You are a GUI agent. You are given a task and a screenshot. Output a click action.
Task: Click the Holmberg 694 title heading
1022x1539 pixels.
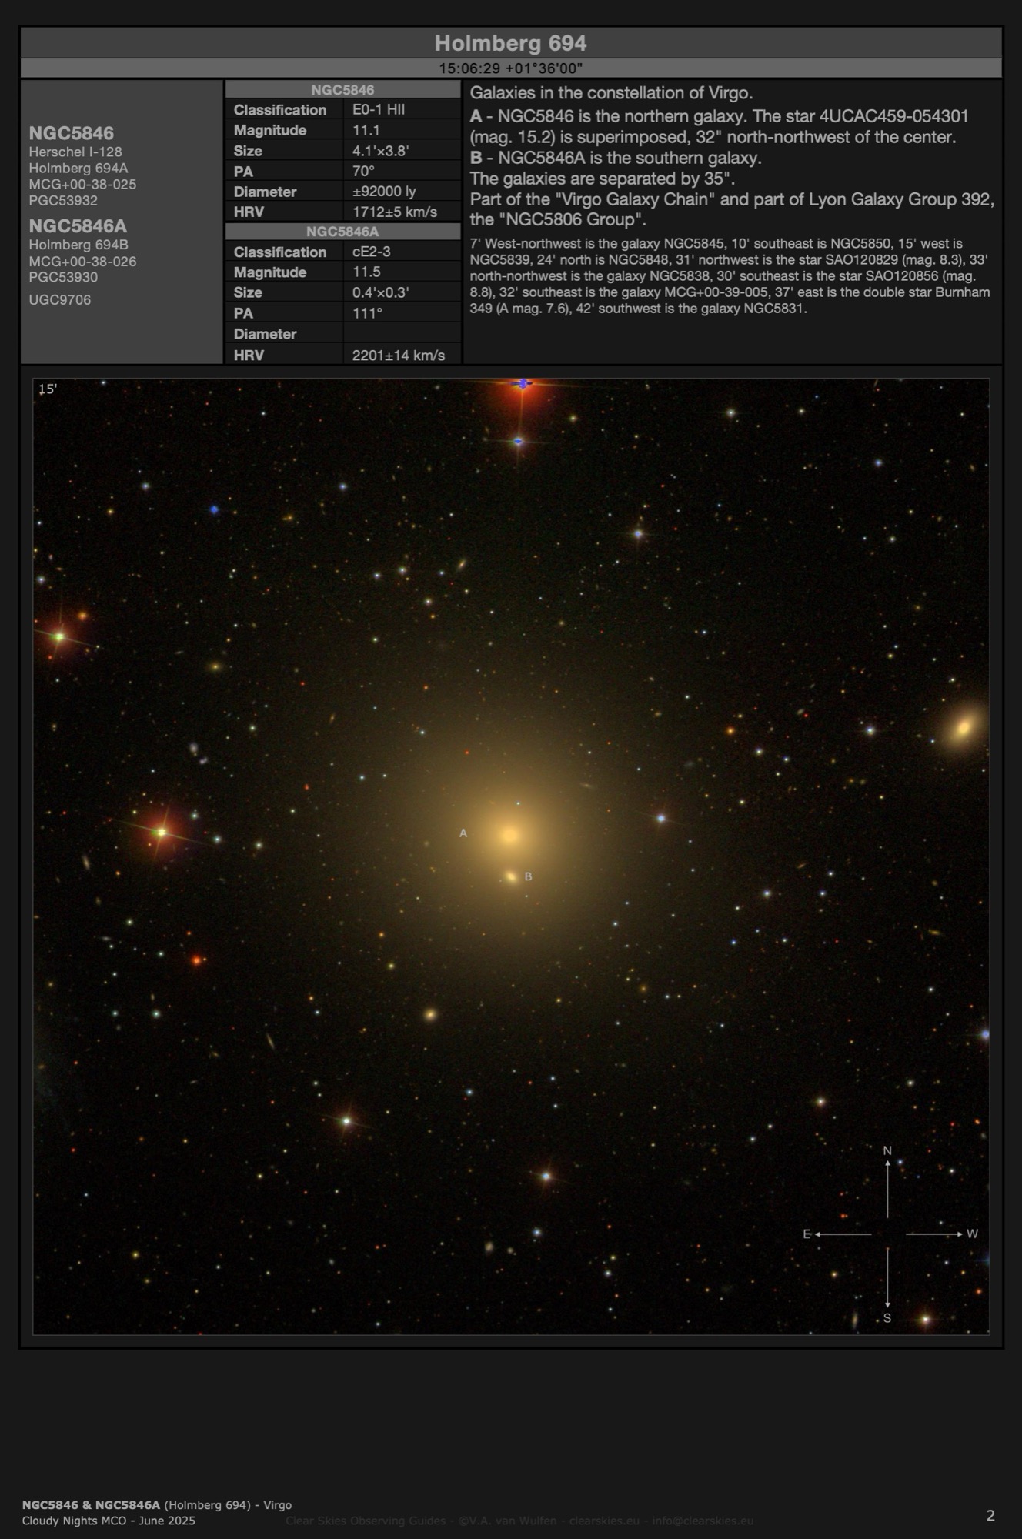(x=510, y=43)
